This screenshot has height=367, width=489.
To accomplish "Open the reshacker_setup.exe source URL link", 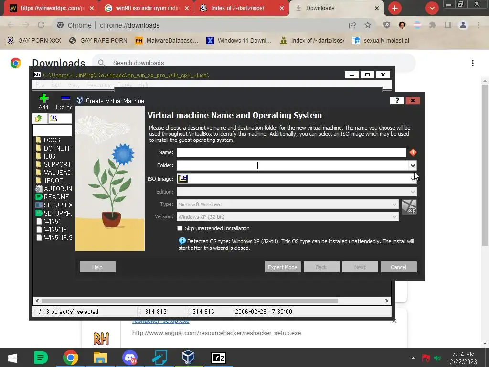I will (216, 333).
